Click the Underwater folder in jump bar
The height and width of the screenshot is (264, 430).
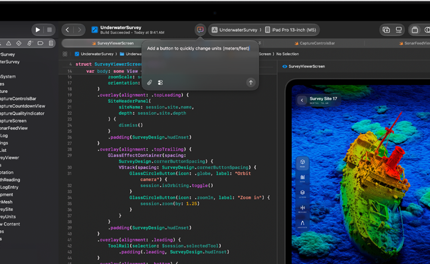131,54
